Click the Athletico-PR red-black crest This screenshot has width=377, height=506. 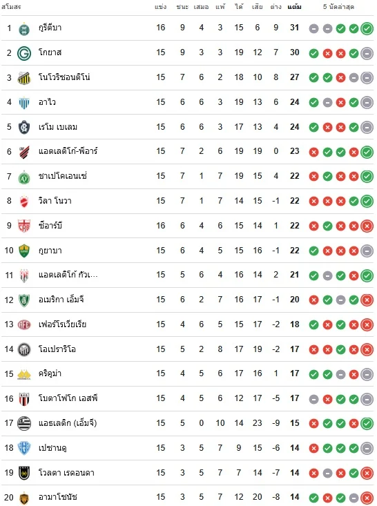pos(24,152)
